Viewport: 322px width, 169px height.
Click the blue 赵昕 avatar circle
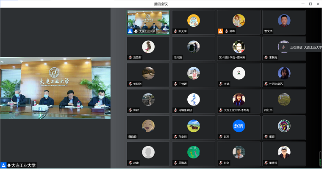[x=239, y=126]
